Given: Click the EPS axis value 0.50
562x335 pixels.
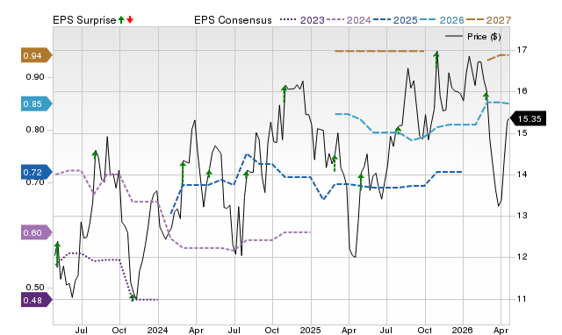Looking at the screenshot, I should pos(35,288).
